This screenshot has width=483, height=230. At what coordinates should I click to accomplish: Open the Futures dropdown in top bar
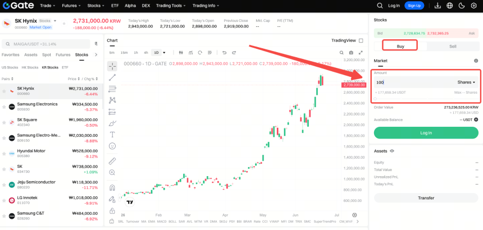point(71,6)
